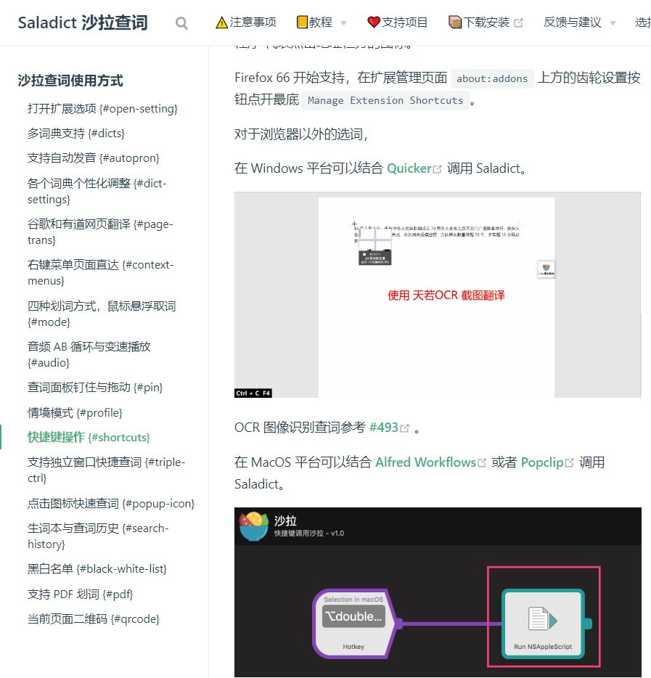This screenshot has height=678, width=651.
Task: Select active item 快捷键操作 {#shortcuts}
Action: (x=89, y=437)
